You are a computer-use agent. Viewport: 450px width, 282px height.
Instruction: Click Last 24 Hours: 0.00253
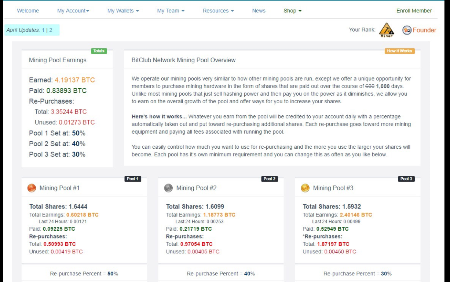pos(200,222)
